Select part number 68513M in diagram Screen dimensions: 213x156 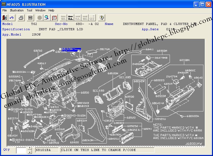point(161,96)
